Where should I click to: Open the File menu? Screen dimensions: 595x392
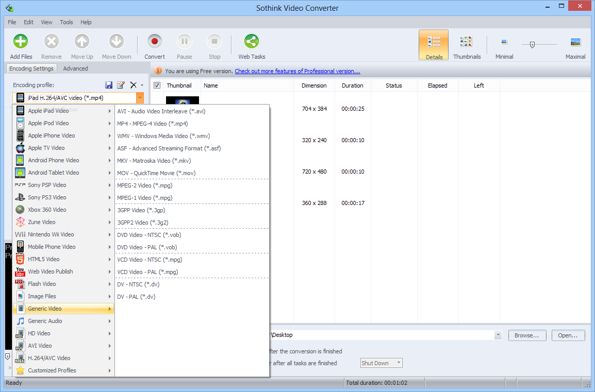click(12, 22)
